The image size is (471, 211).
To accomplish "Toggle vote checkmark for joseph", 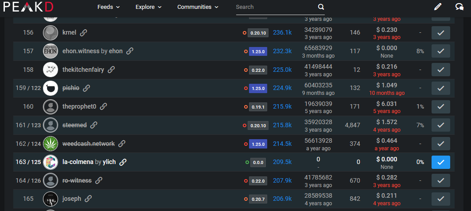I will coord(441,199).
